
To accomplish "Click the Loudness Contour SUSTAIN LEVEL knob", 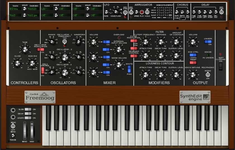I will 176,75.
